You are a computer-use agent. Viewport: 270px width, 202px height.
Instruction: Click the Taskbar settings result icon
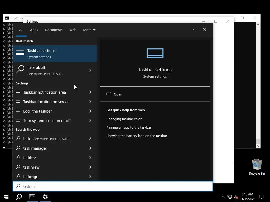(x=20, y=52)
